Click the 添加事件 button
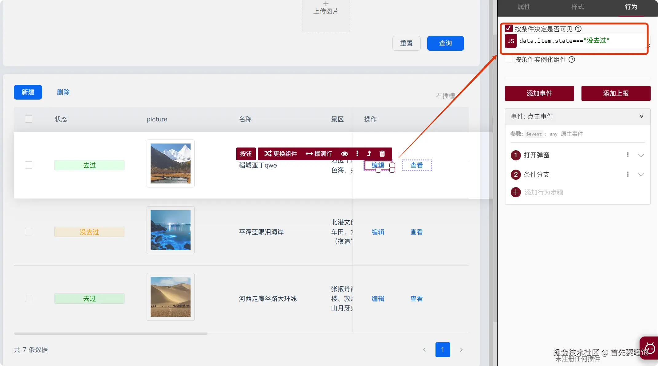The height and width of the screenshot is (366, 658). coord(539,93)
